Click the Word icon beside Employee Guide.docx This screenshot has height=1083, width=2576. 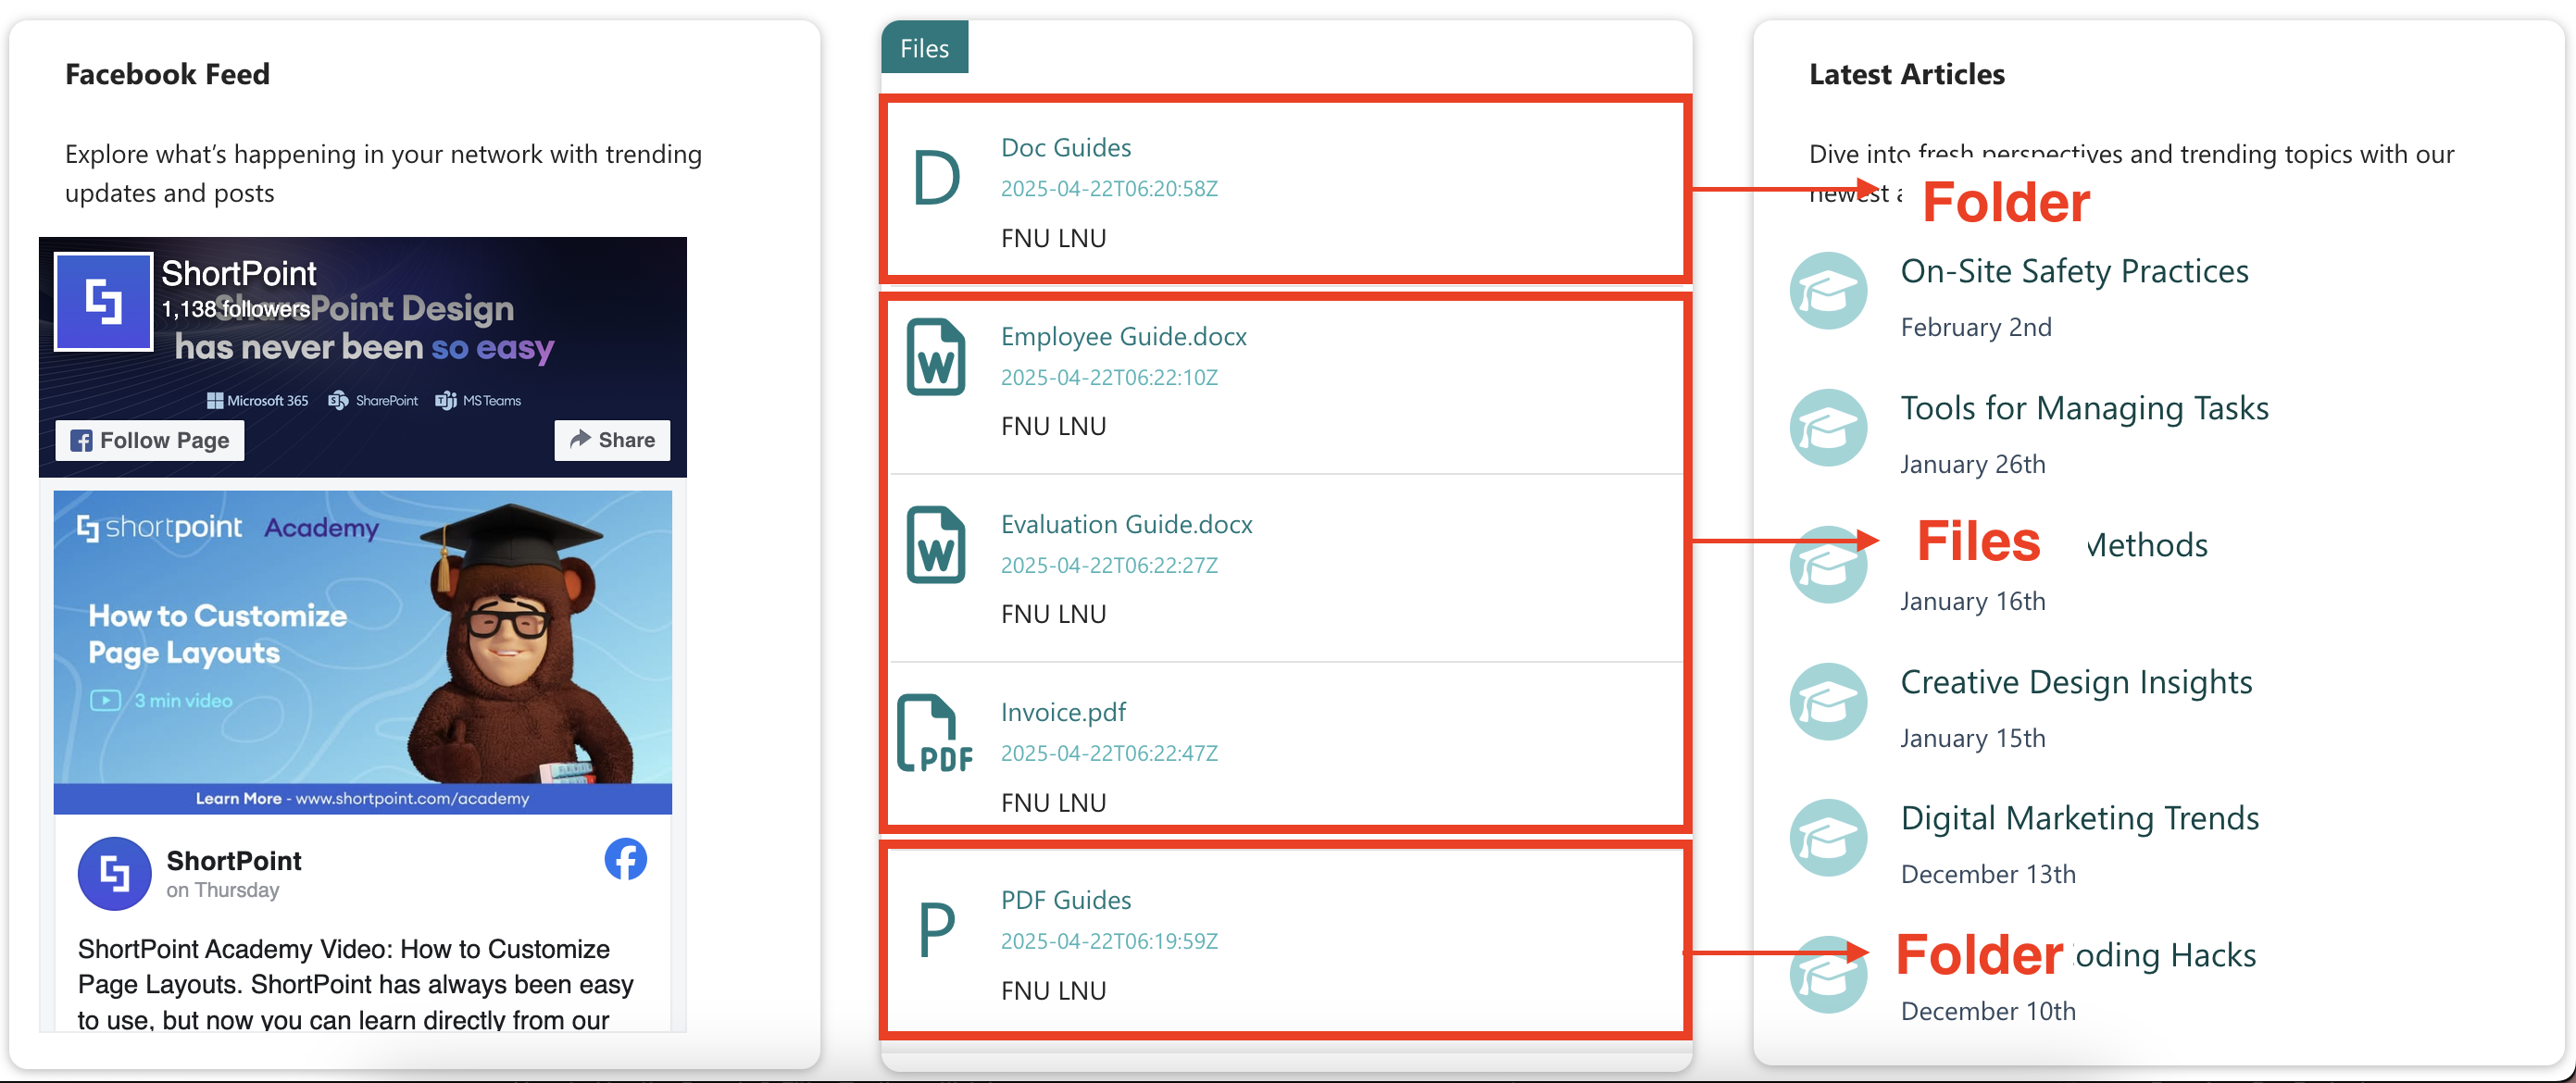click(x=936, y=358)
